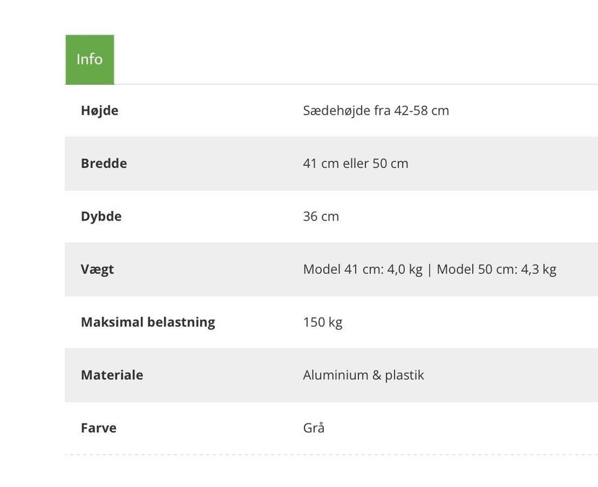Select the text Sædehøjde fra 42-58 cm
Viewport: 598px width, 487px height.
click(376, 110)
